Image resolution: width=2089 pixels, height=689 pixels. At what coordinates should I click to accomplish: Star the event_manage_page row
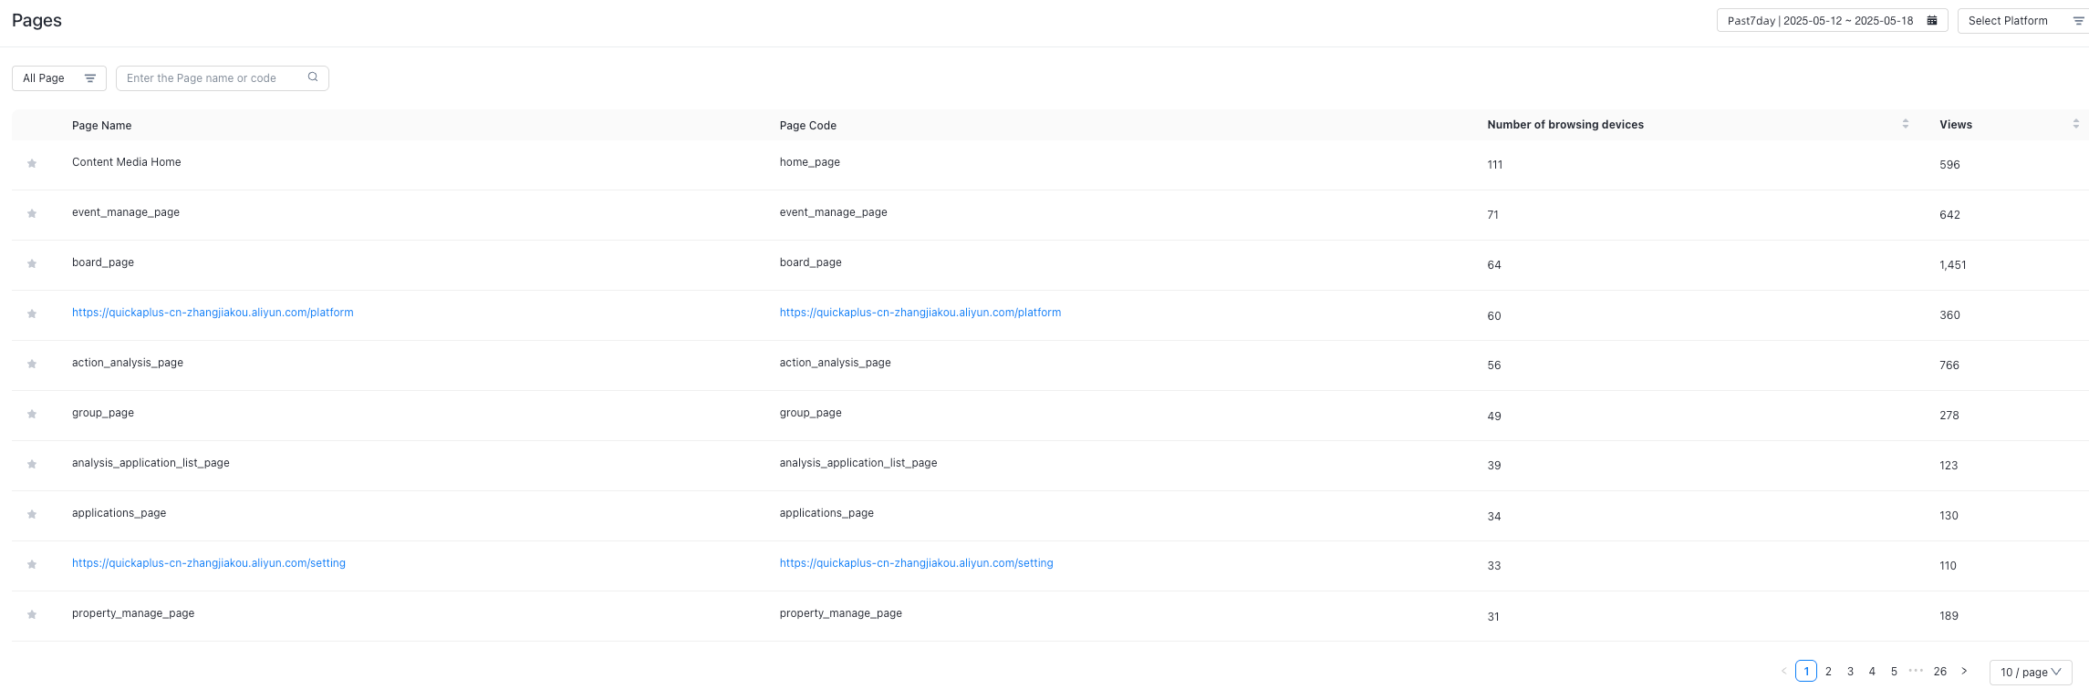[32, 213]
